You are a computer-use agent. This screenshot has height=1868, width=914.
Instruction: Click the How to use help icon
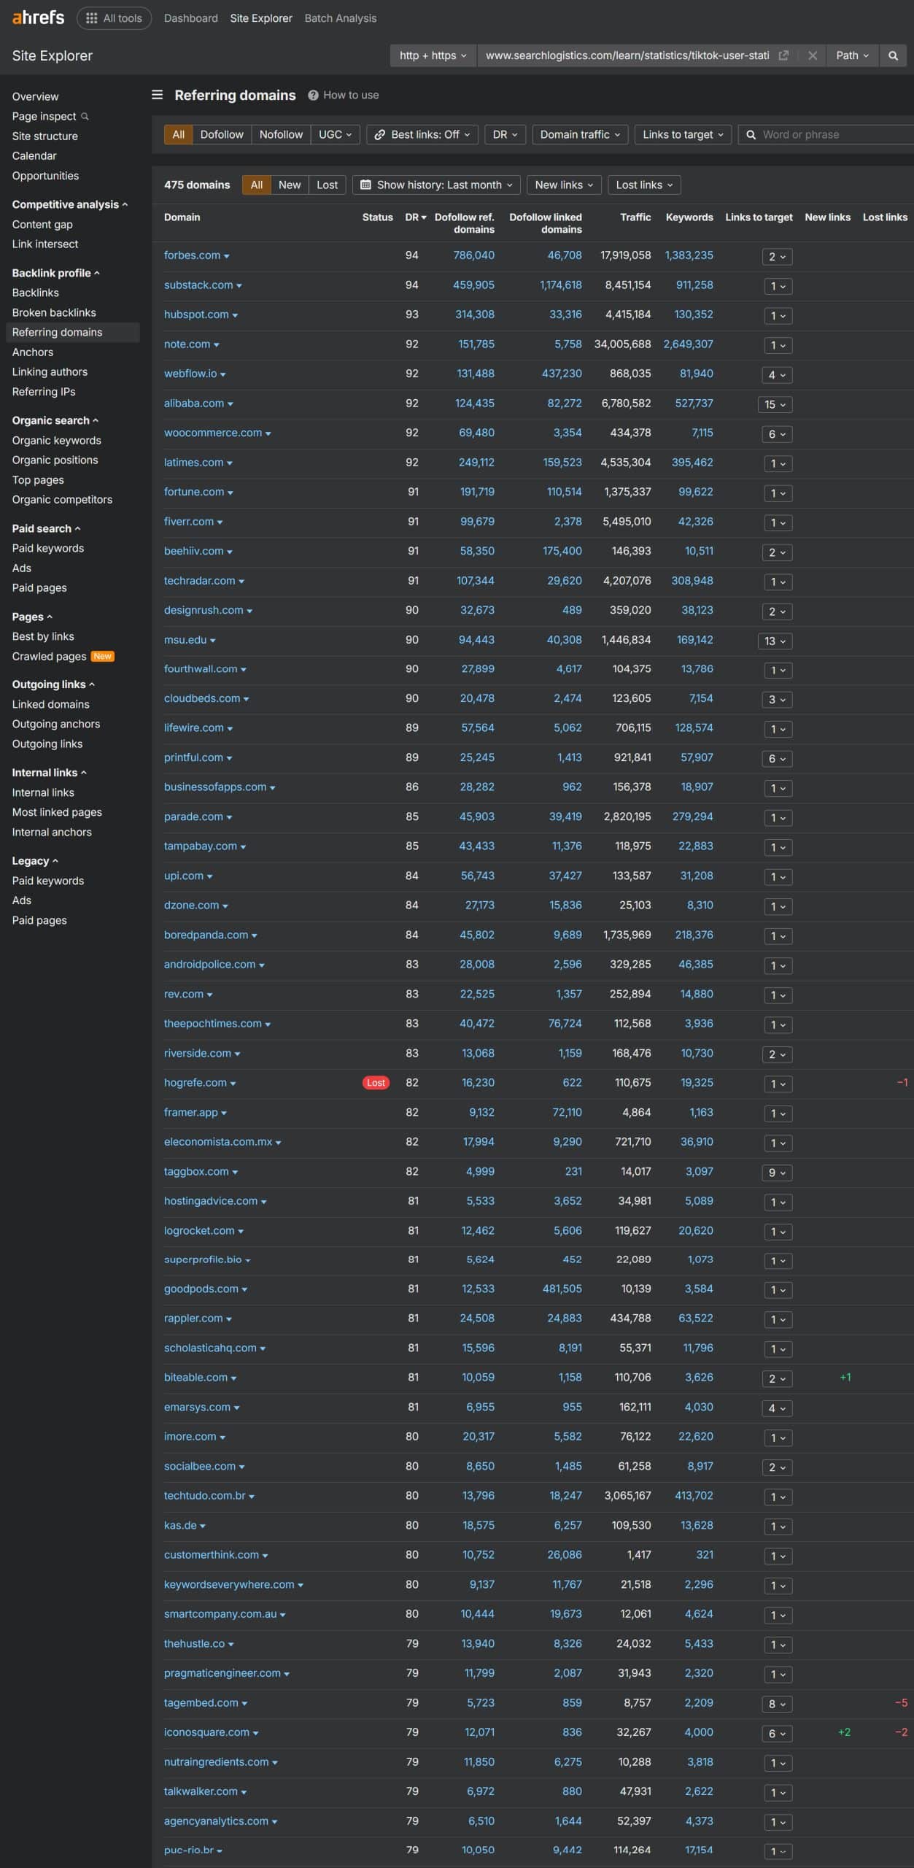tap(313, 95)
